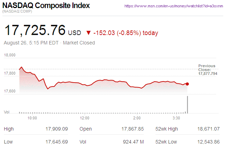This screenshot has width=225, height=147.
Task: Click the red down-arrow change indicator
Action: 88,33
